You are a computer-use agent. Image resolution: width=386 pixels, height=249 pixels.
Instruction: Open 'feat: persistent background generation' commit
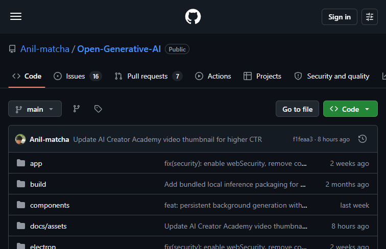[x=235, y=206]
